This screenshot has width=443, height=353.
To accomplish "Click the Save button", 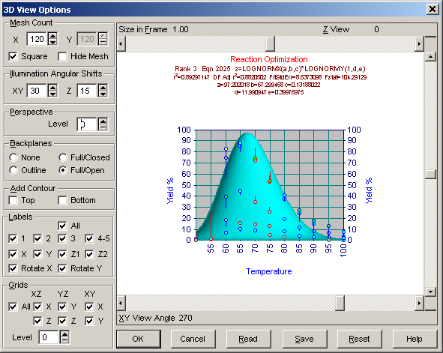I will (x=304, y=339).
